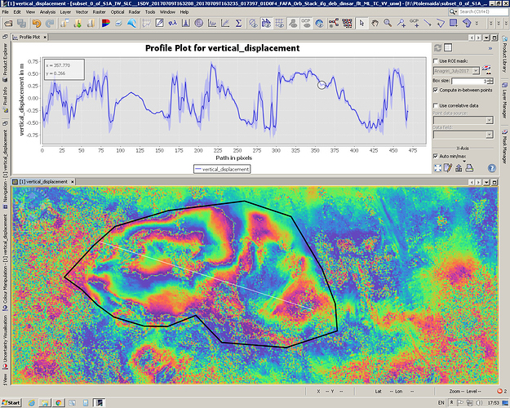Toggle the pin overlay button
The height and width of the screenshot is (408, 510).
tap(293, 24)
